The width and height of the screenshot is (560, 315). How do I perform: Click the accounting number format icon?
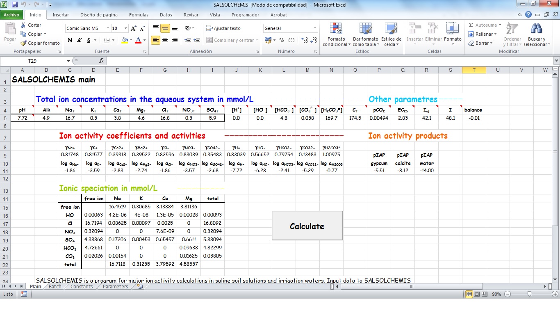point(268,40)
